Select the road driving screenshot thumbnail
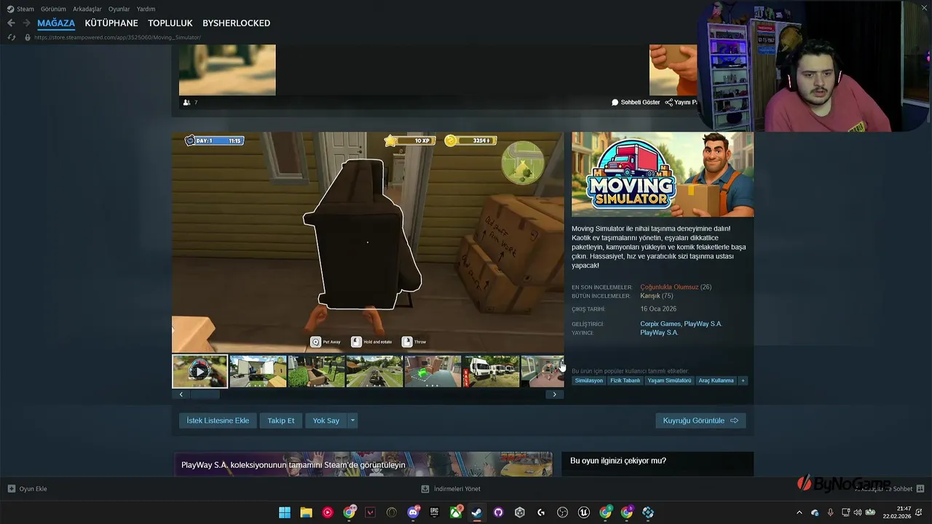Image resolution: width=932 pixels, height=524 pixels. (x=374, y=370)
